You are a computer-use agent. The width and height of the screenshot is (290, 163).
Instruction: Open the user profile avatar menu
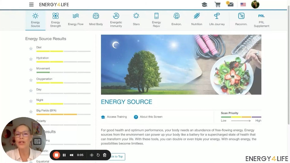coord(255,5)
